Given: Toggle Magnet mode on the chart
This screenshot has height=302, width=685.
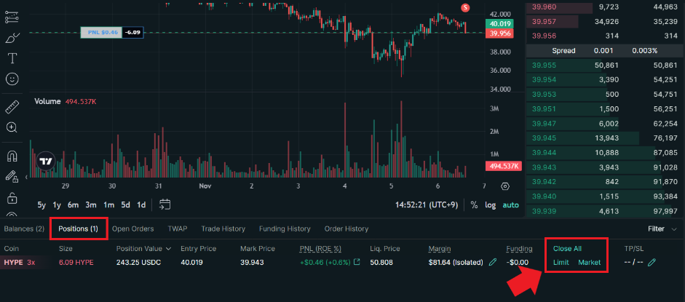Looking at the screenshot, I should point(12,156).
